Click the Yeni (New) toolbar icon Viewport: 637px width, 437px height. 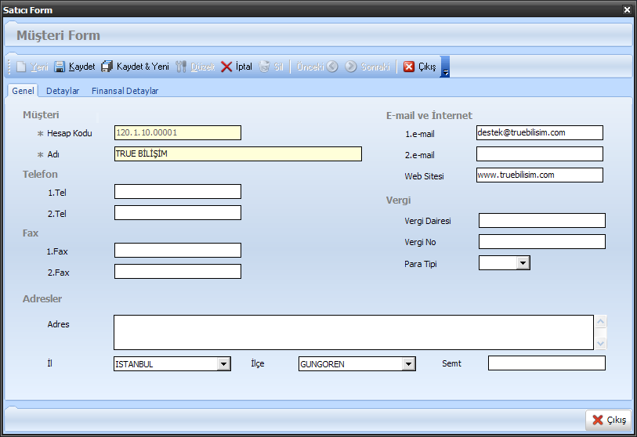(x=21, y=67)
